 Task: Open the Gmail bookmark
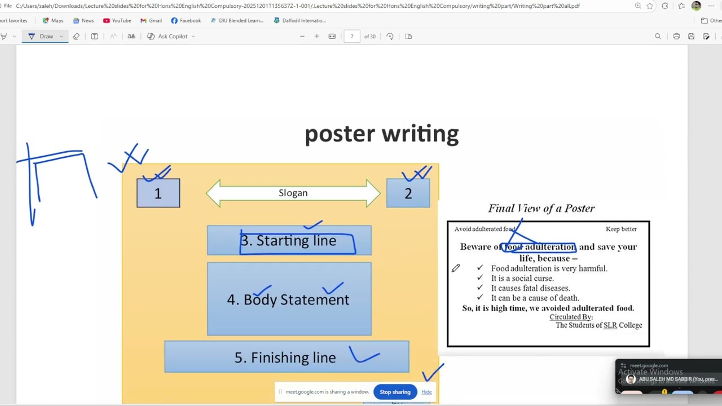(151, 20)
